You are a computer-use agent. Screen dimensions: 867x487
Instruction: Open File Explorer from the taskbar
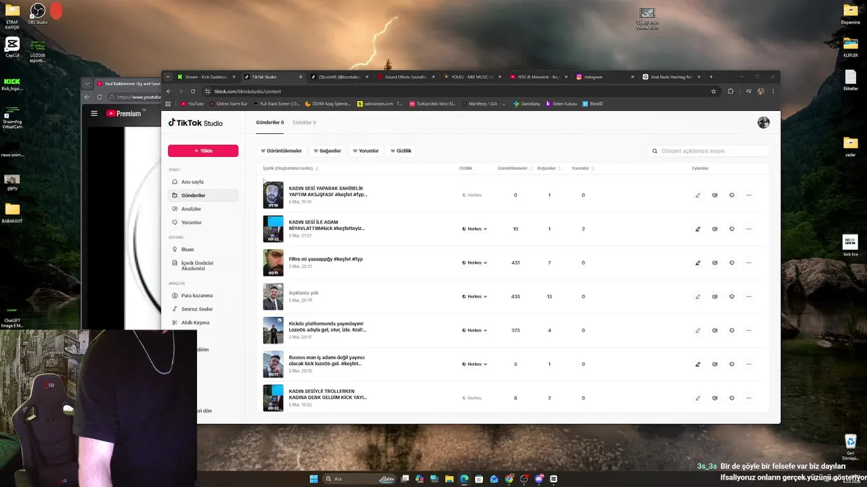[449, 479]
